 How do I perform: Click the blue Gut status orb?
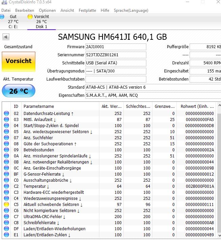(2, 17)
